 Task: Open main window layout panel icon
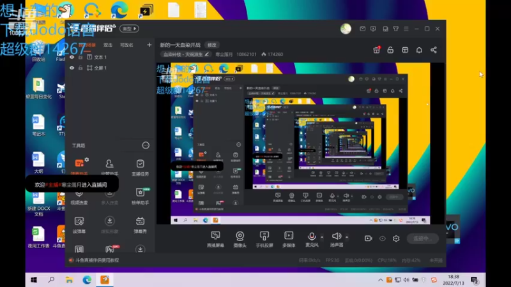[405, 50]
